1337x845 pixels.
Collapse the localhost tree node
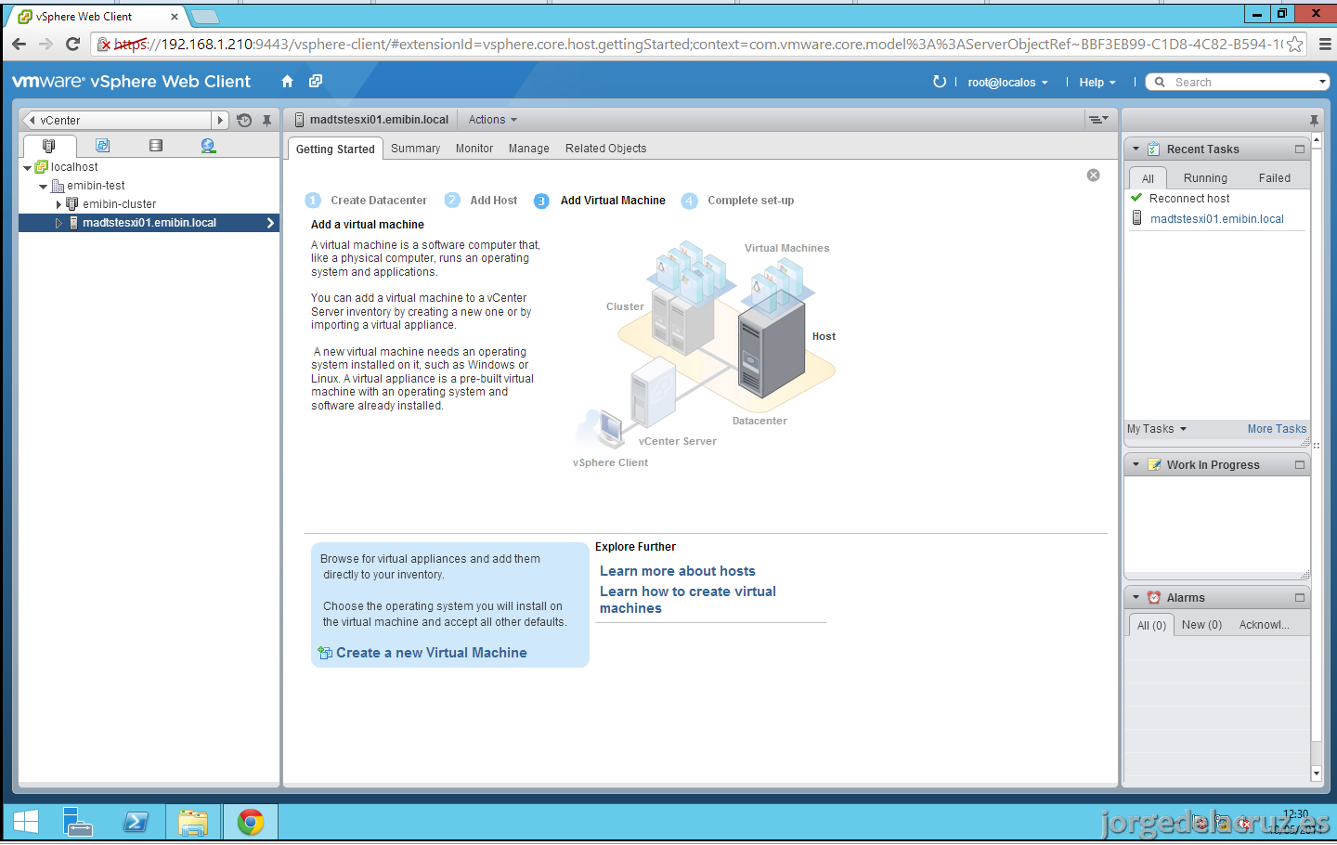point(28,168)
